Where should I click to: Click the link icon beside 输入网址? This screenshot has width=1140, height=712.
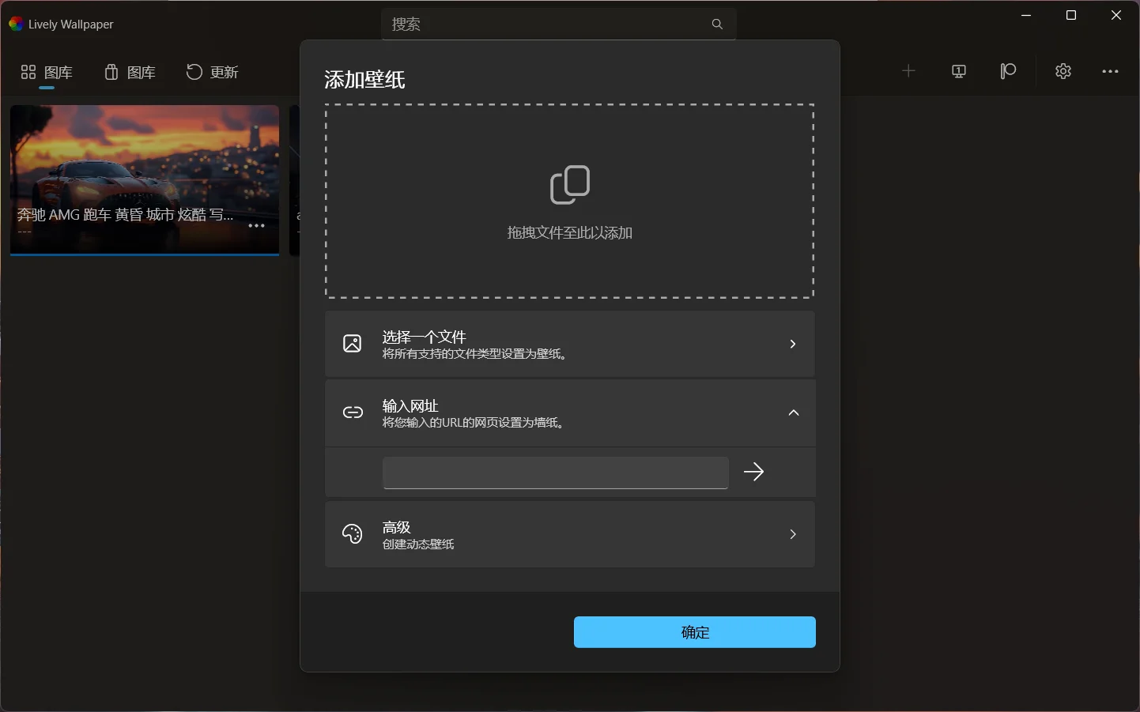(x=353, y=413)
